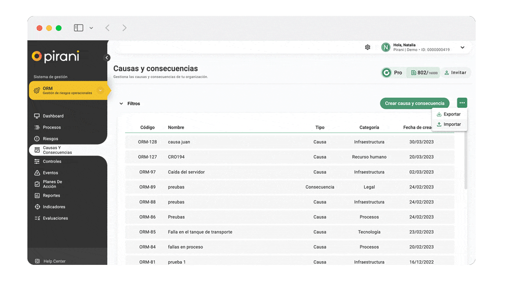Image resolution: width=521 pixels, height=293 pixels.
Task: Open the user account dropdown chevron
Action: (x=462, y=48)
